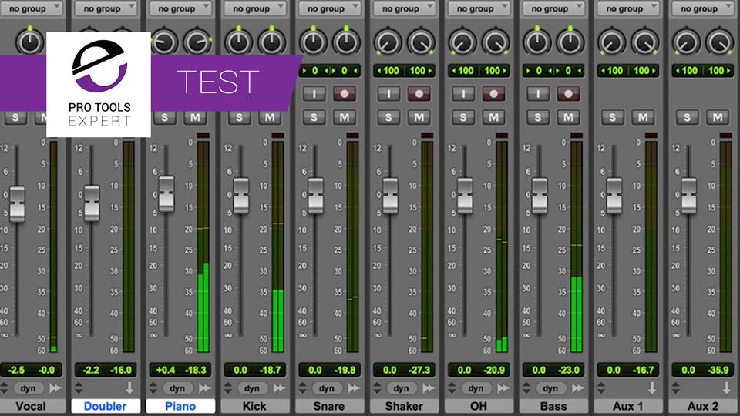The width and height of the screenshot is (740, 416).
Task: Select the Doubler track name
Action: 106,406
